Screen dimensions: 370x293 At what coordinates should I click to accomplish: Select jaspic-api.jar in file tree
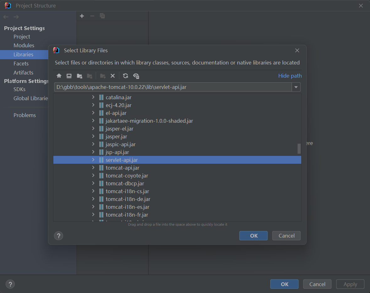[x=120, y=145]
